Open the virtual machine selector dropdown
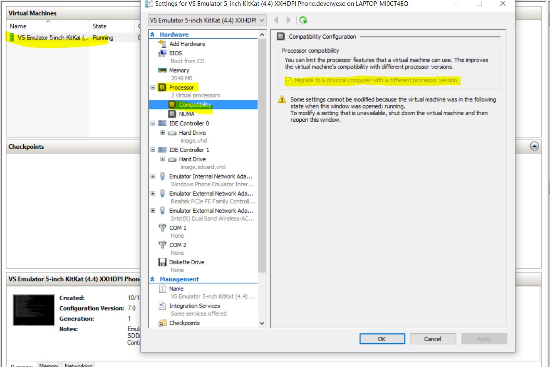 click(x=207, y=20)
